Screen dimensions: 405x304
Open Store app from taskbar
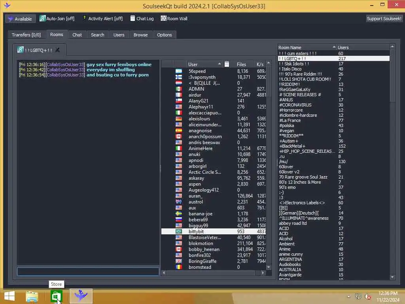click(x=56, y=296)
